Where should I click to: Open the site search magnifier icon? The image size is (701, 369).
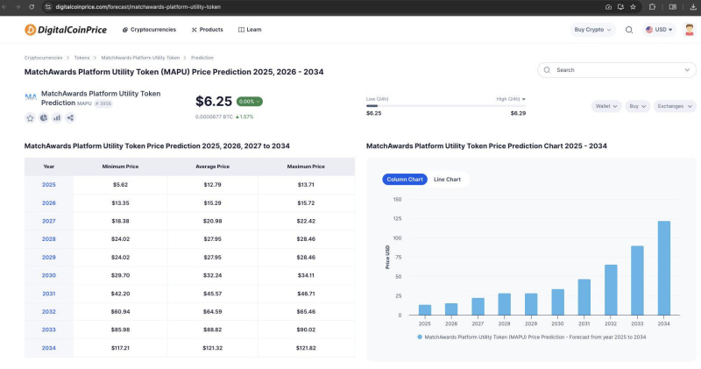click(629, 29)
